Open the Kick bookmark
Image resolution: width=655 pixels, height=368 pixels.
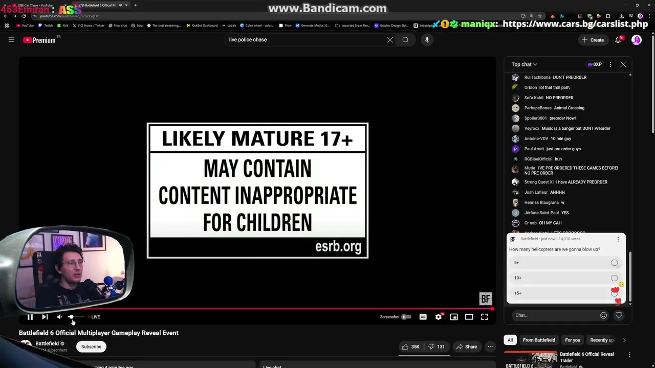click(62, 26)
